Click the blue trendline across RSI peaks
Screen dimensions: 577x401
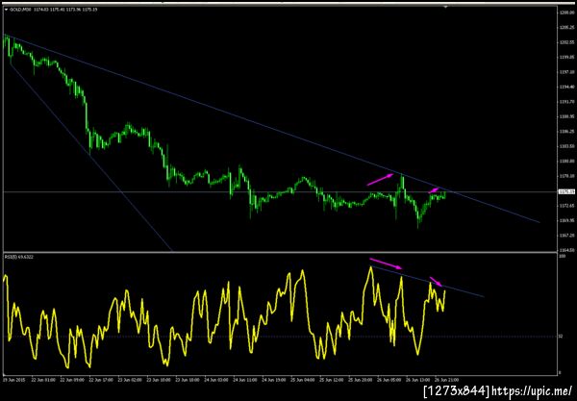(427, 281)
